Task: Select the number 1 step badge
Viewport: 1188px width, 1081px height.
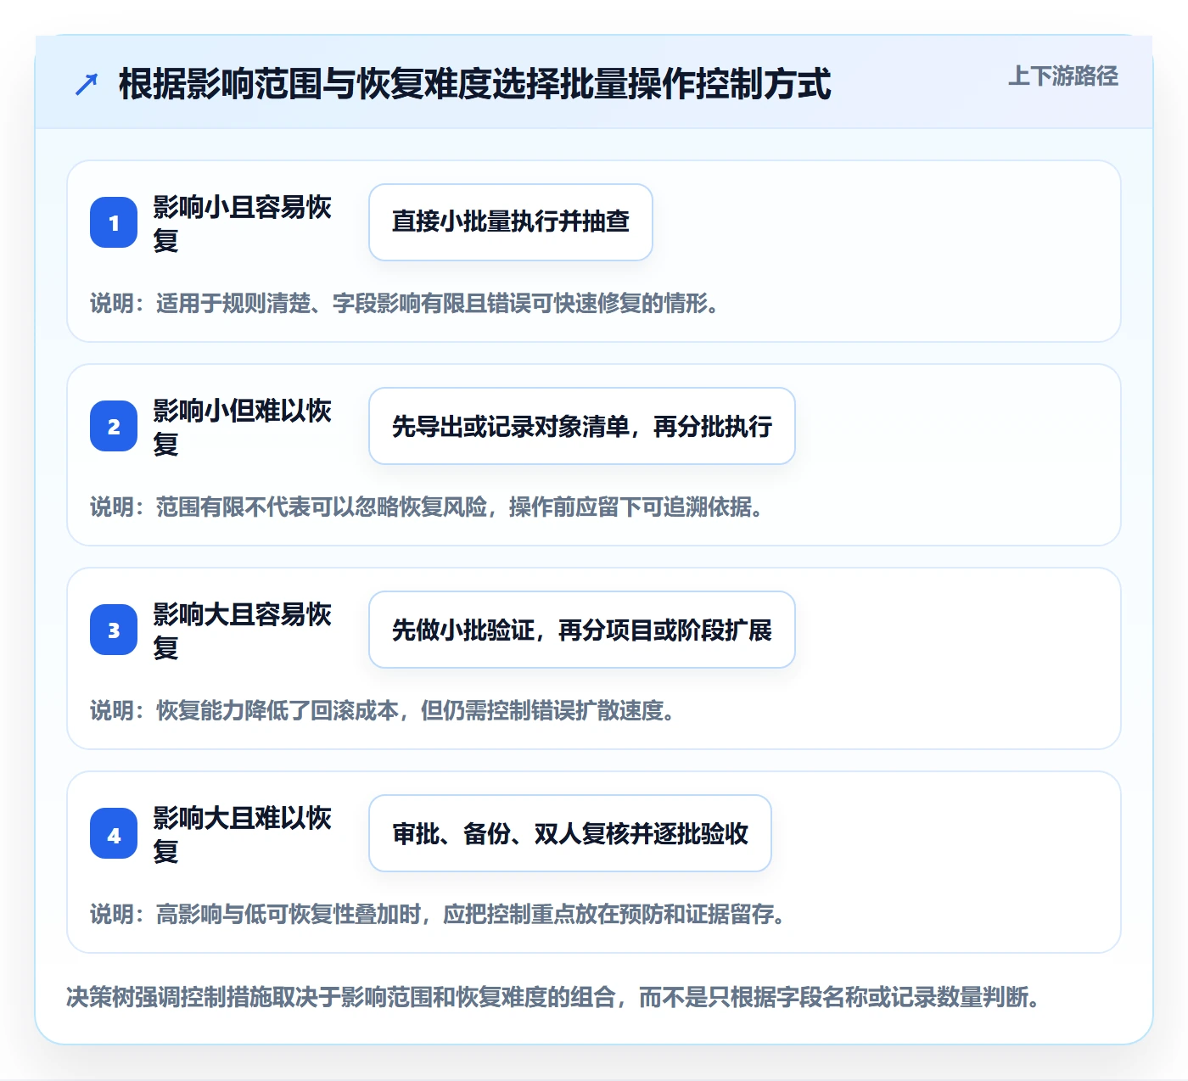Action: pyautogui.click(x=114, y=222)
